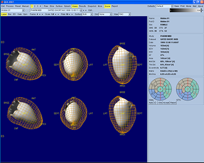Open the Surface dropdown showing Both

(88, 14)
